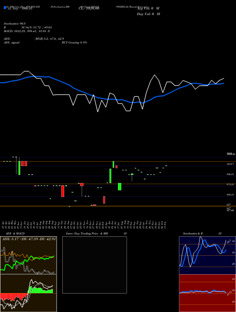
Task: Open the Stochastics blue chart panel
Action: coord(207,255)
